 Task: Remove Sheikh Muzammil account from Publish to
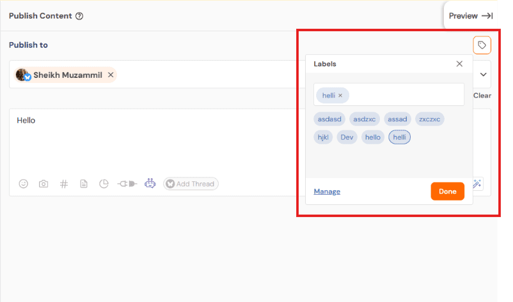tap(111, 75)
